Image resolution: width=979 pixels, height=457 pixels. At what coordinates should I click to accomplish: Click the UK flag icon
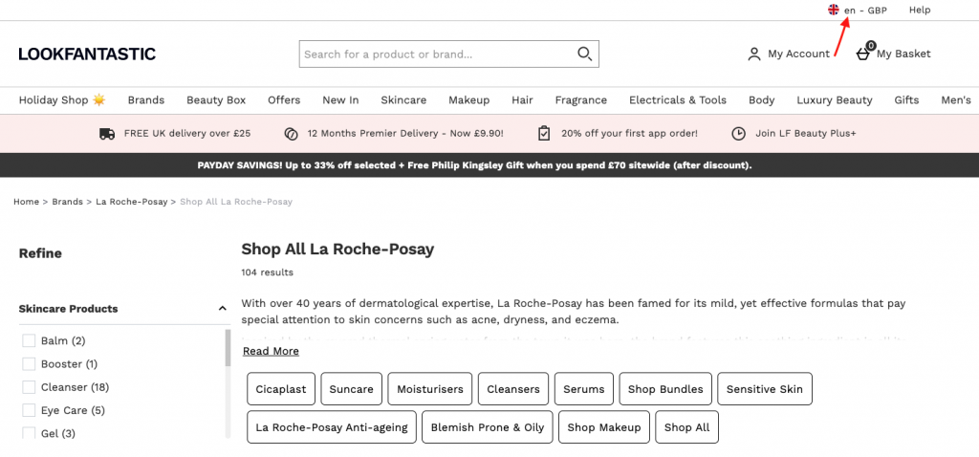[834, 10]
